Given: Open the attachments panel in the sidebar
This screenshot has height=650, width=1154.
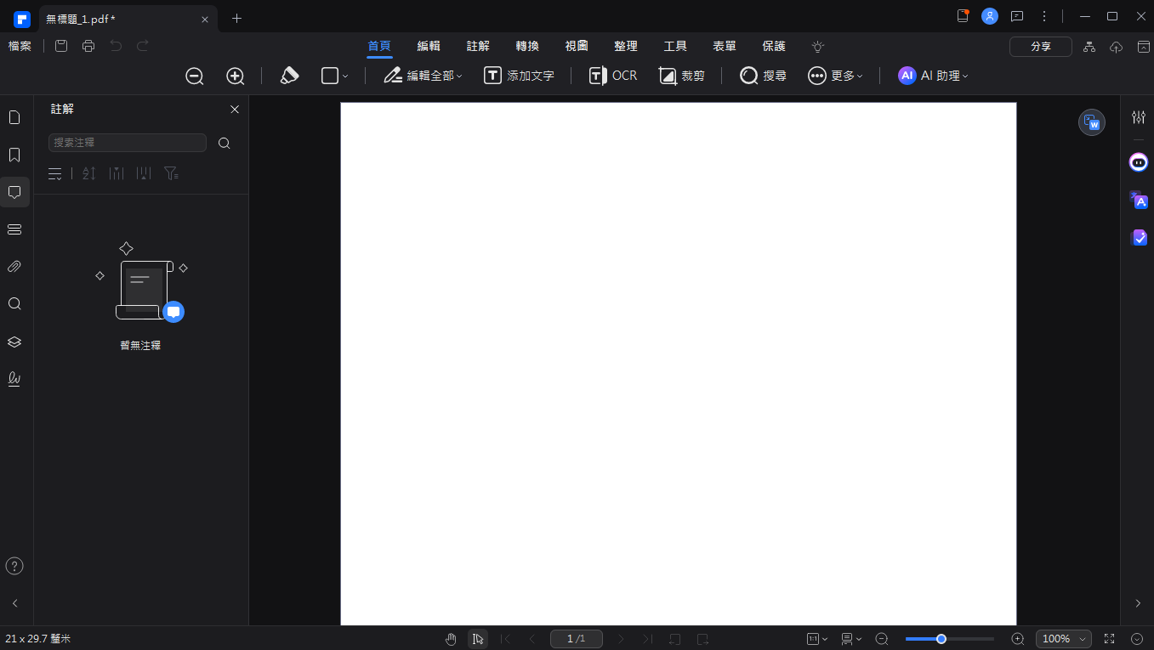Looking at the screenshot, I should point(14,266).
